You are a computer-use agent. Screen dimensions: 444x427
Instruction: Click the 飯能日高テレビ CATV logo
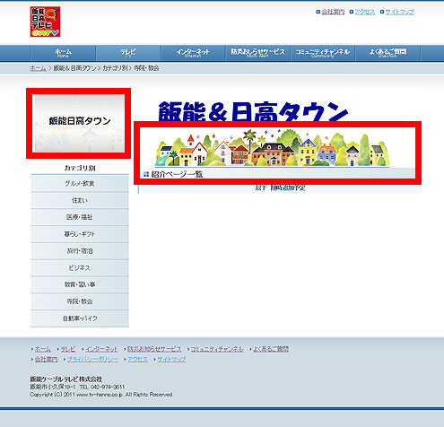[x=45, y=22]
